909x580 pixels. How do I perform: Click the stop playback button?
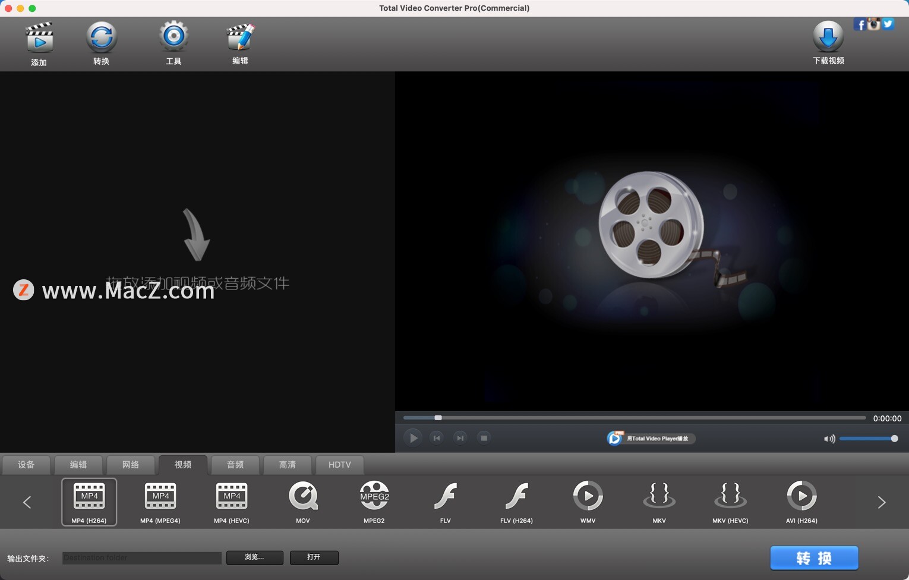pyautogui.click(x=484, y=438)
